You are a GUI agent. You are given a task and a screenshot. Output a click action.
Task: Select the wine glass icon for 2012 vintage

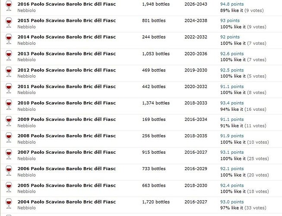pos(9,72)
